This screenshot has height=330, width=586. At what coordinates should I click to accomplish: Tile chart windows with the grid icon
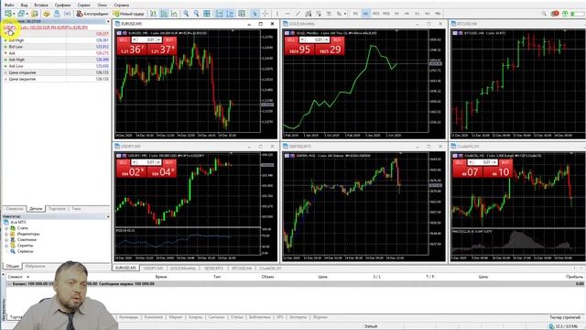[x=207, y=14]
